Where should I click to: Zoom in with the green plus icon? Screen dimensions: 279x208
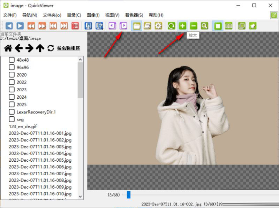[x=182, y=26]
